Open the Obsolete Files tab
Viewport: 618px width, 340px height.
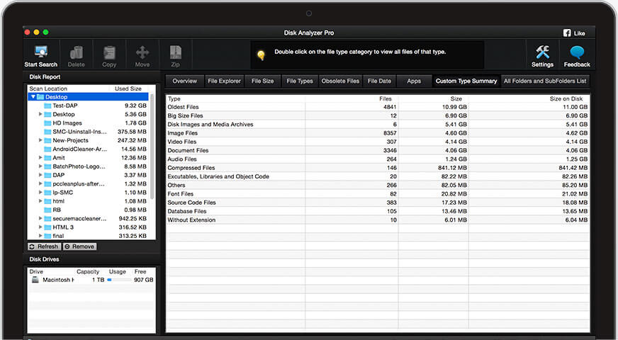pos(340,81)
